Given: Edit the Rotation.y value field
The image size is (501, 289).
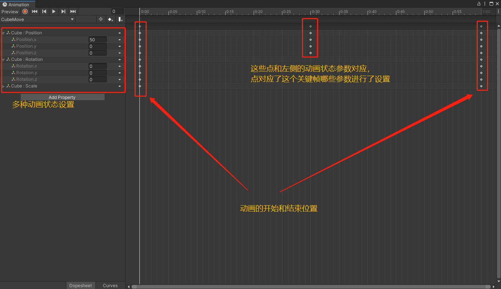Looking at the screenshot, I should pyautogui.click(x=98, y=73).
